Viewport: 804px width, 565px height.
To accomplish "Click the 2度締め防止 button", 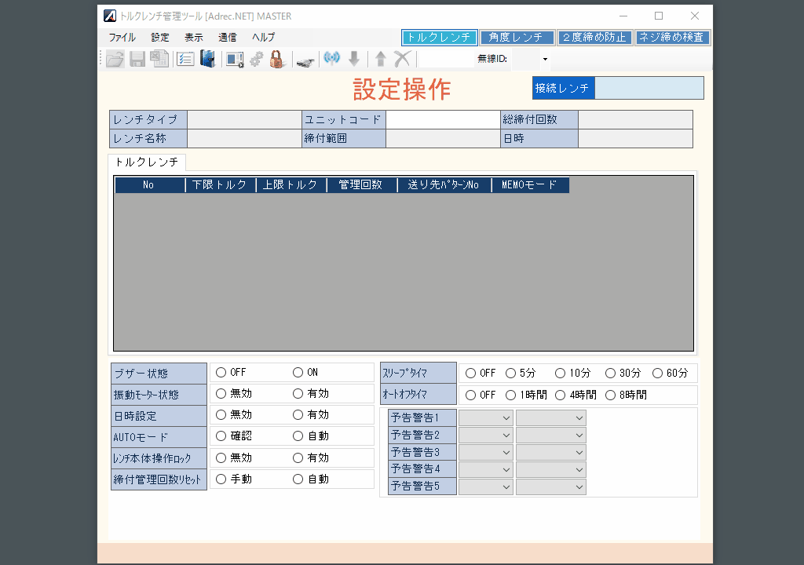I will pyautogui.click(x=594, y=38).
